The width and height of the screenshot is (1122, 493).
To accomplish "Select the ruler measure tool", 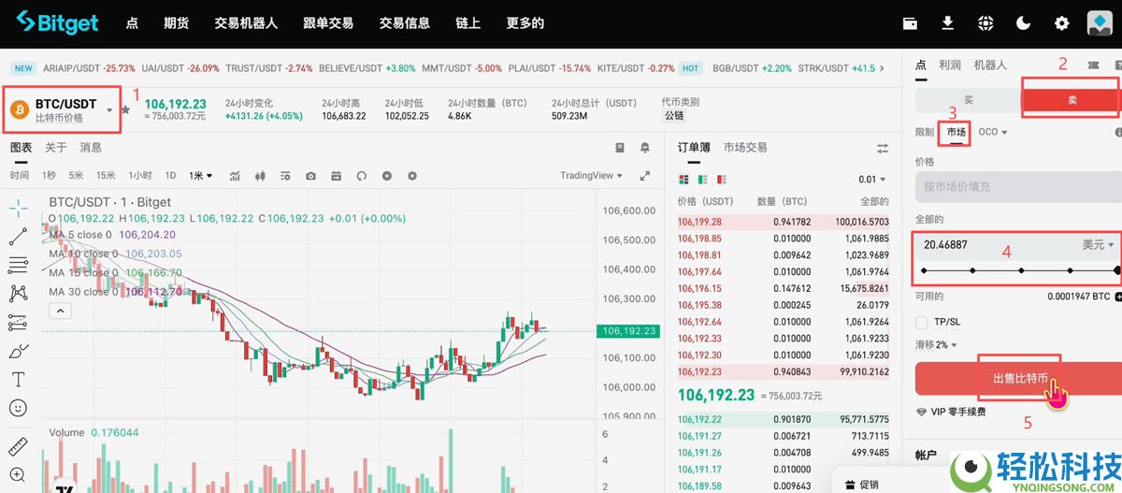I will (18, 445).
